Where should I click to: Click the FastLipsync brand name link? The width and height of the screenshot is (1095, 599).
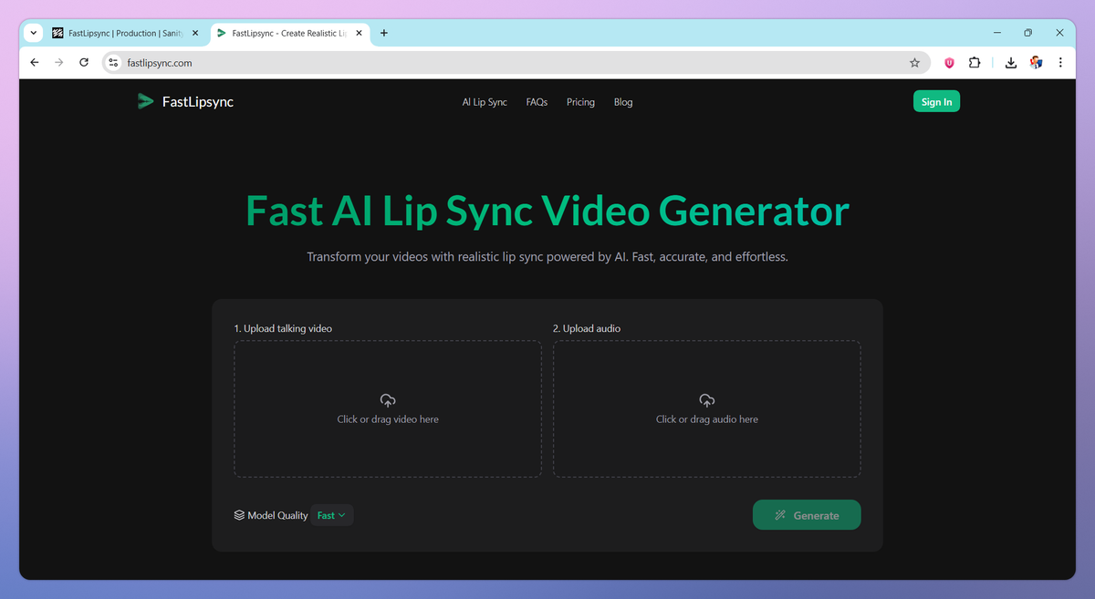[x=198, y=101]
